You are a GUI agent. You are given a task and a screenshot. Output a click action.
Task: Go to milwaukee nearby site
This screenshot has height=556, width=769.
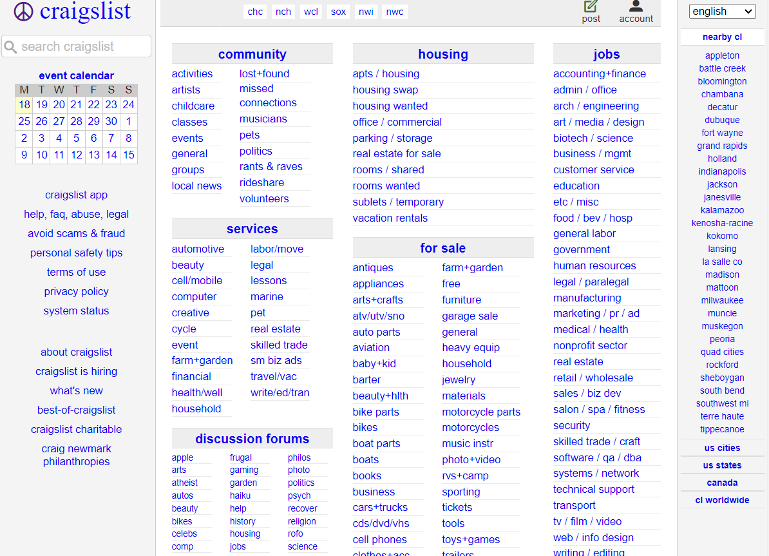(722, 300)
